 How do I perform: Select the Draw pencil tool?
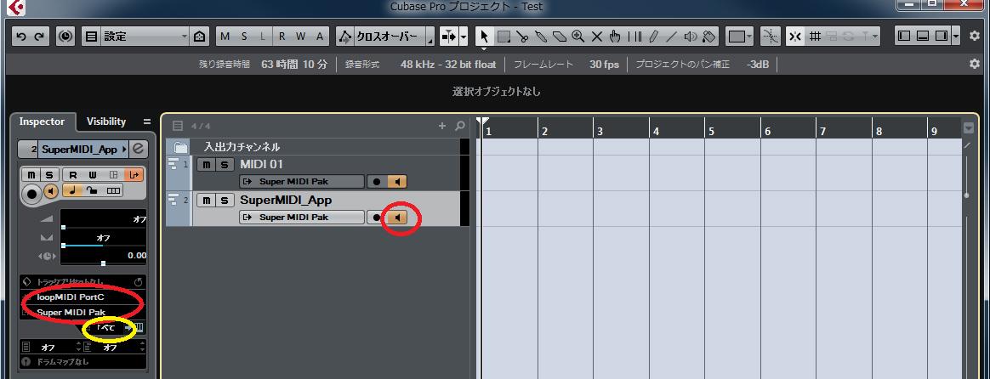[x=653, y=37]
